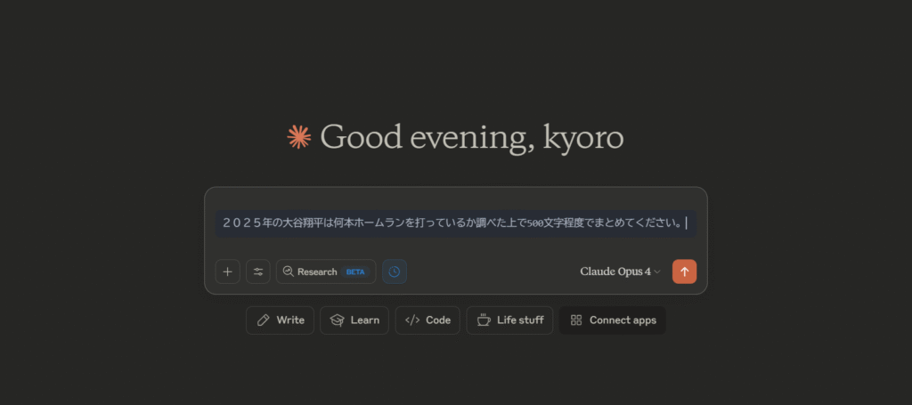
Task: Select the Learn suggestion chip
Action: pos(354,320)
